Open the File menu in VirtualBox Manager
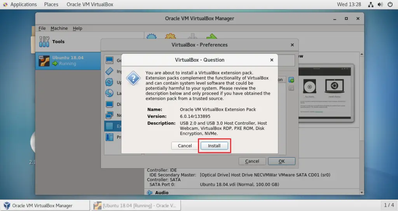398x211 pixels. 42,28
